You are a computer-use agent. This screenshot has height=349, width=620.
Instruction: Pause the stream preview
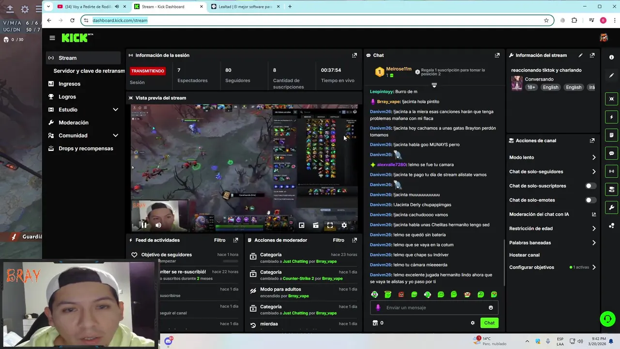pos(144,225)
